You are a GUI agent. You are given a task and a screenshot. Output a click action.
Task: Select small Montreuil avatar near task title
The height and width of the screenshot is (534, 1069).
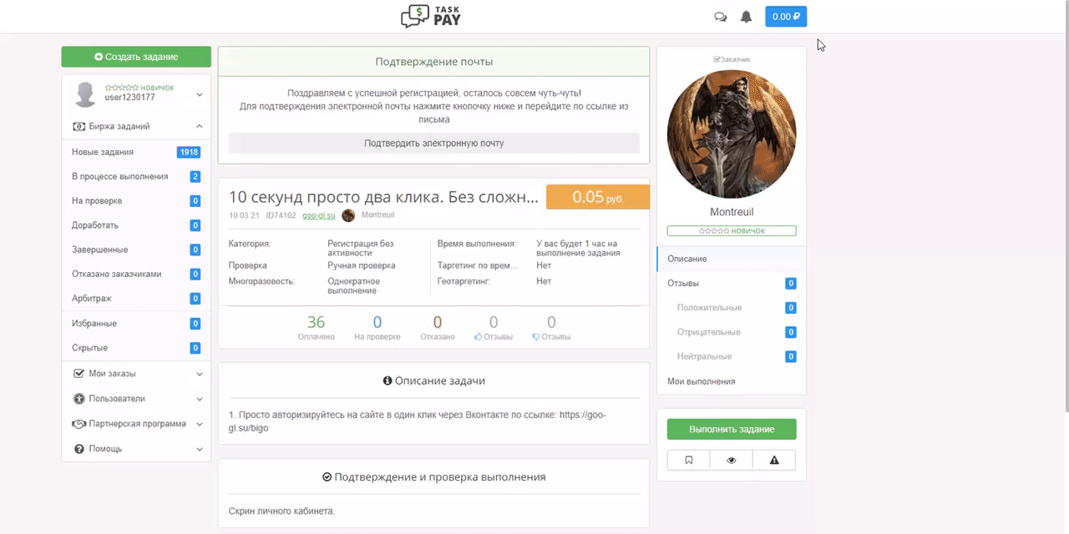point(348,215)
